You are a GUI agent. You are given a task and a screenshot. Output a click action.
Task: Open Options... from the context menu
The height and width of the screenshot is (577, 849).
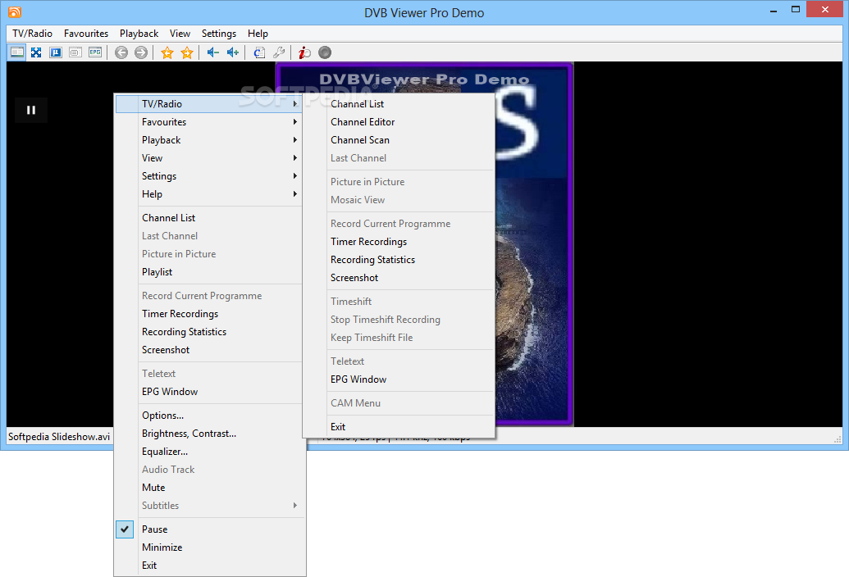[x=209, y=416]
